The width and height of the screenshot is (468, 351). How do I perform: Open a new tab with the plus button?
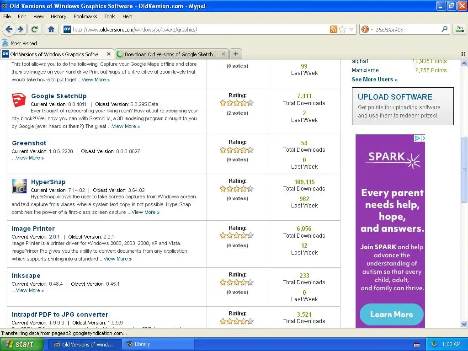coord(236,54)
